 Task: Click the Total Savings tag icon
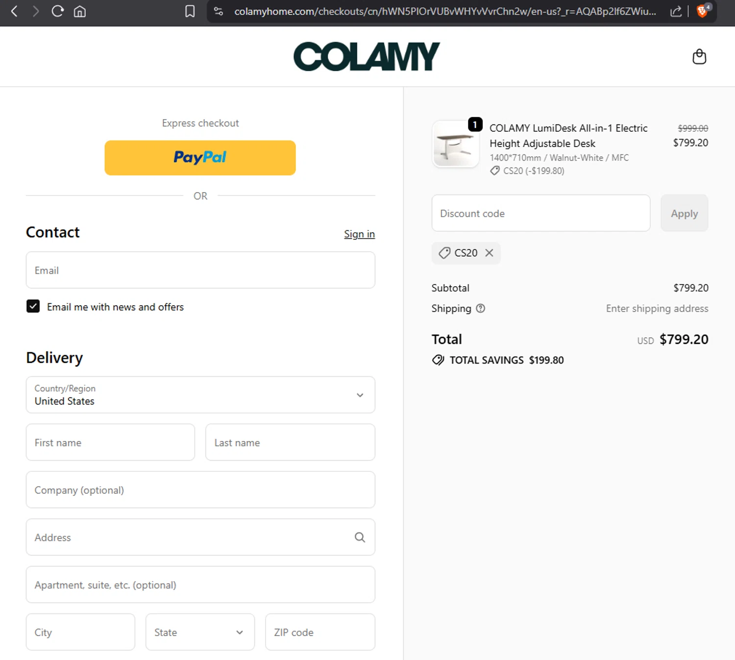click(438, 360)
